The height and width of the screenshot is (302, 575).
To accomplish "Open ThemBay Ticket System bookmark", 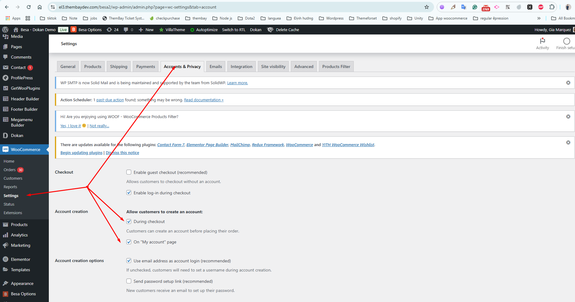I will click(x=123, y=18).
